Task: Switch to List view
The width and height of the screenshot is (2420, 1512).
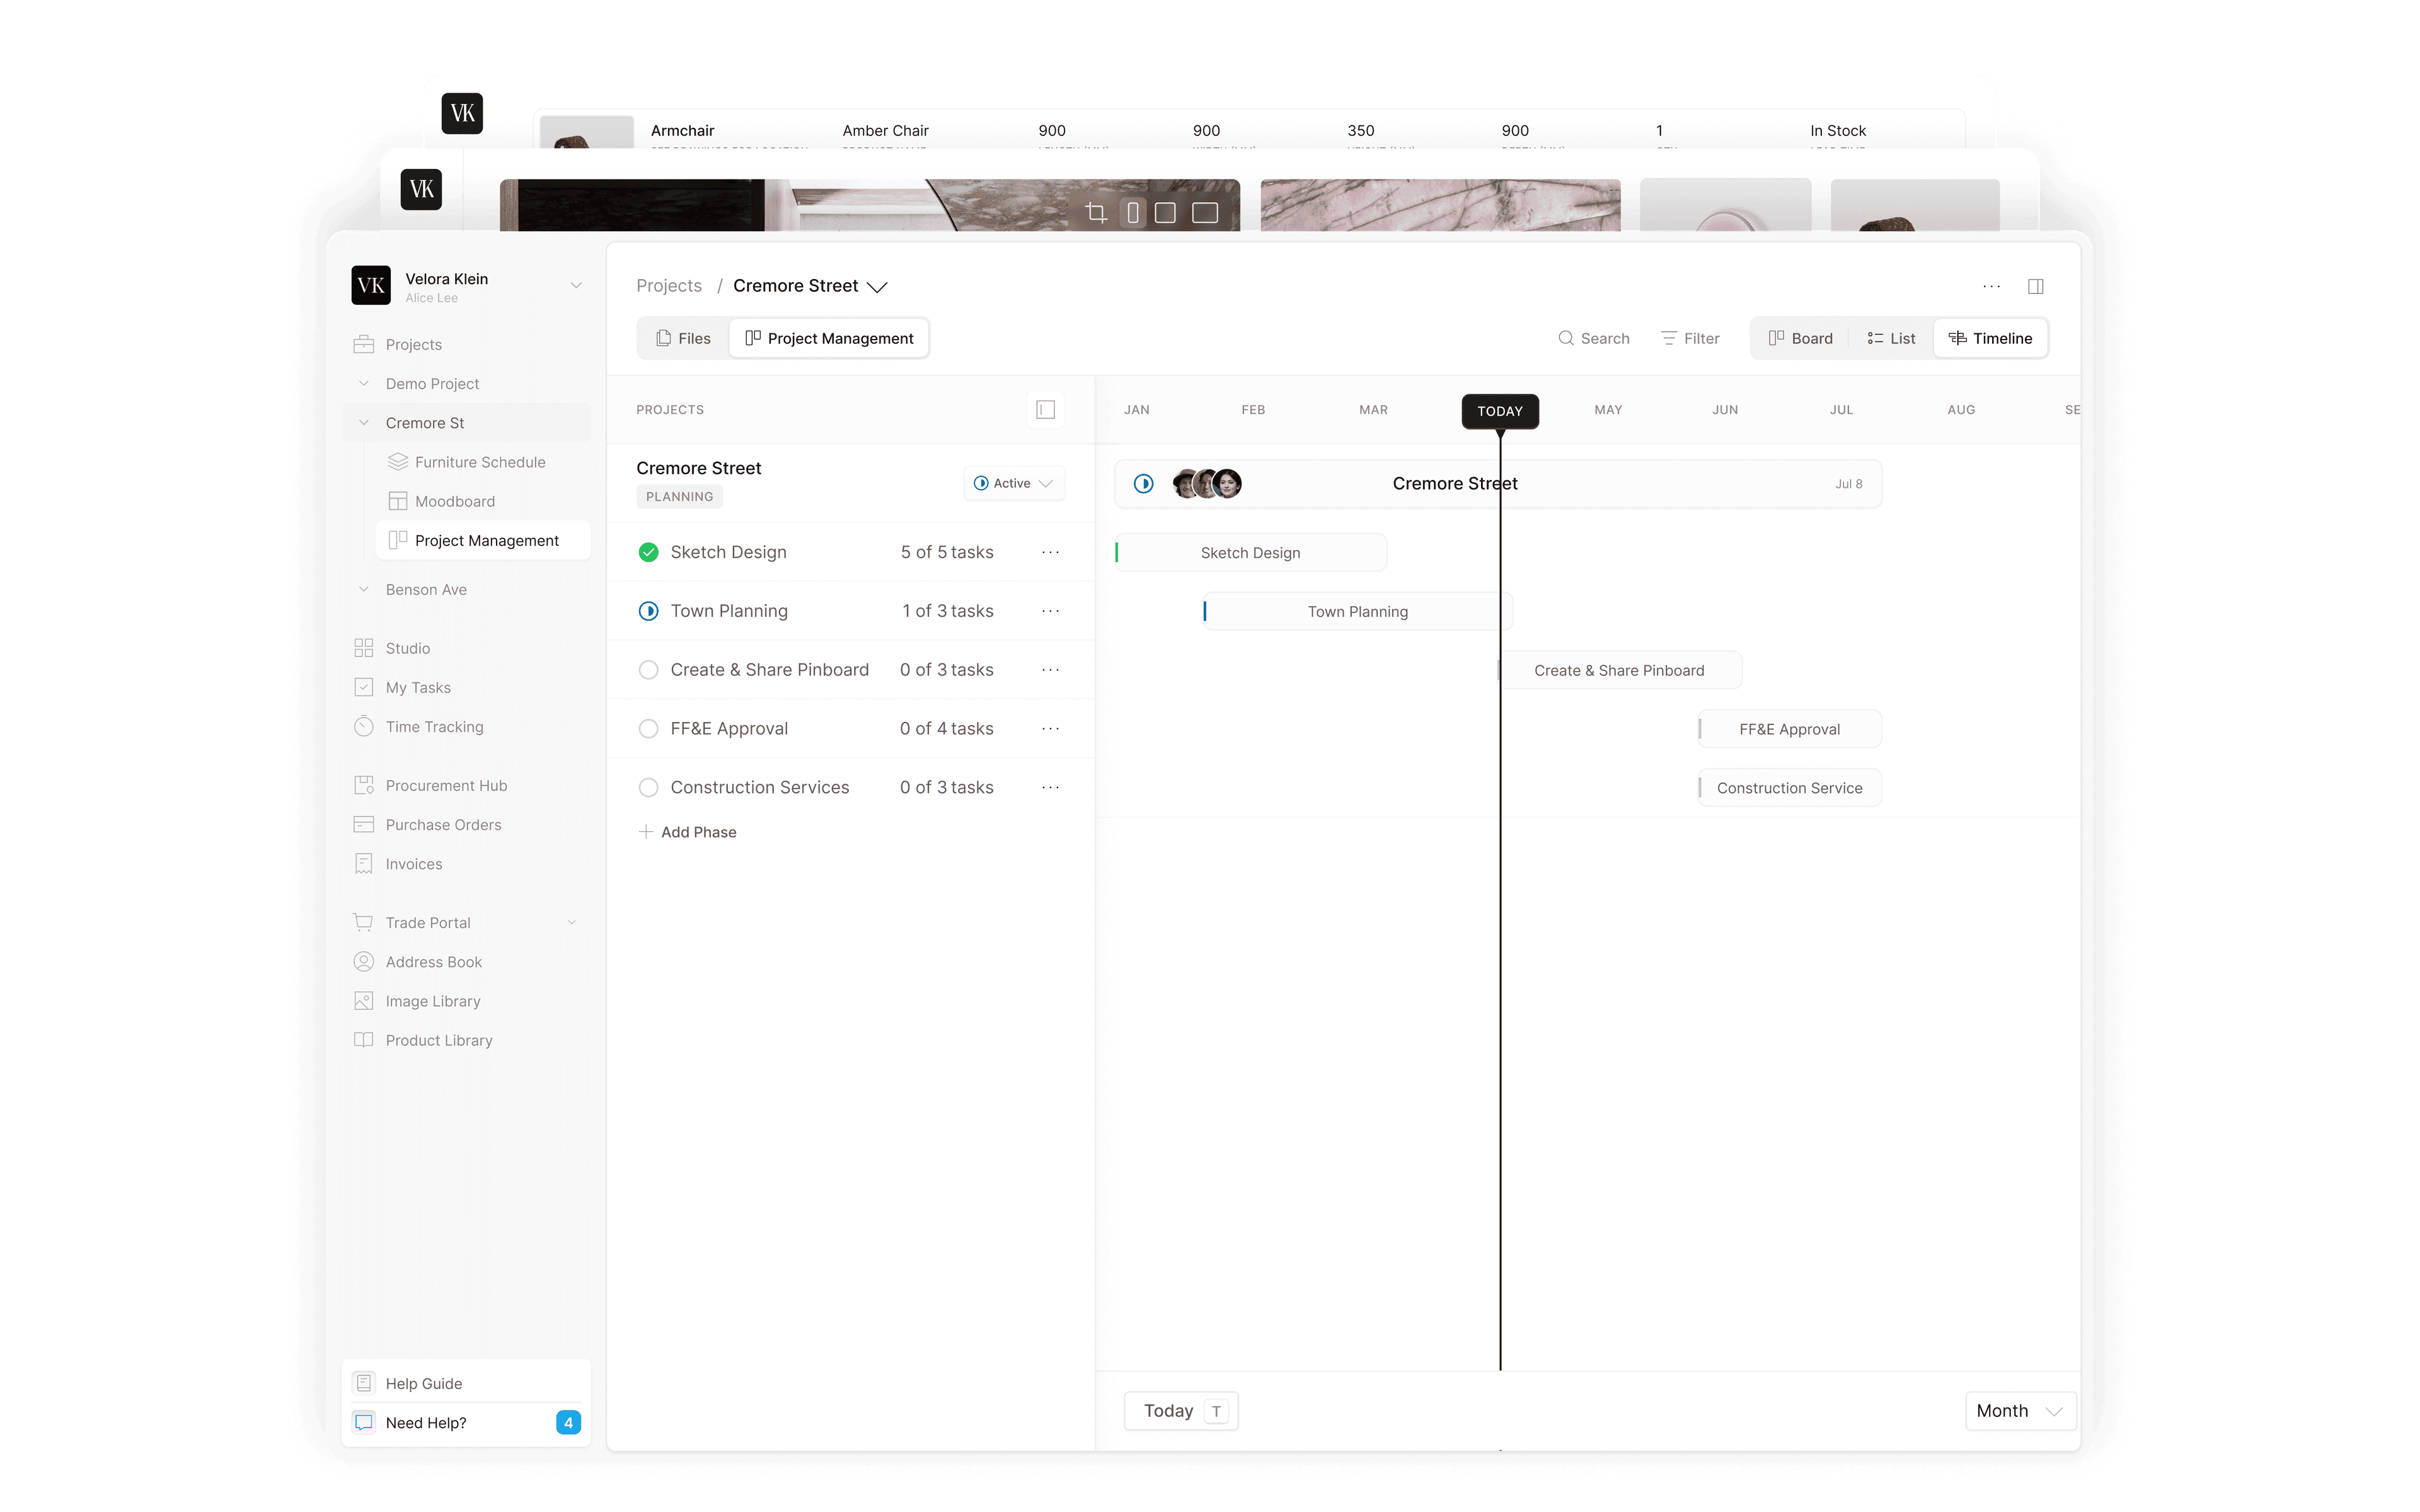Action: click(x=1891, y=338)
